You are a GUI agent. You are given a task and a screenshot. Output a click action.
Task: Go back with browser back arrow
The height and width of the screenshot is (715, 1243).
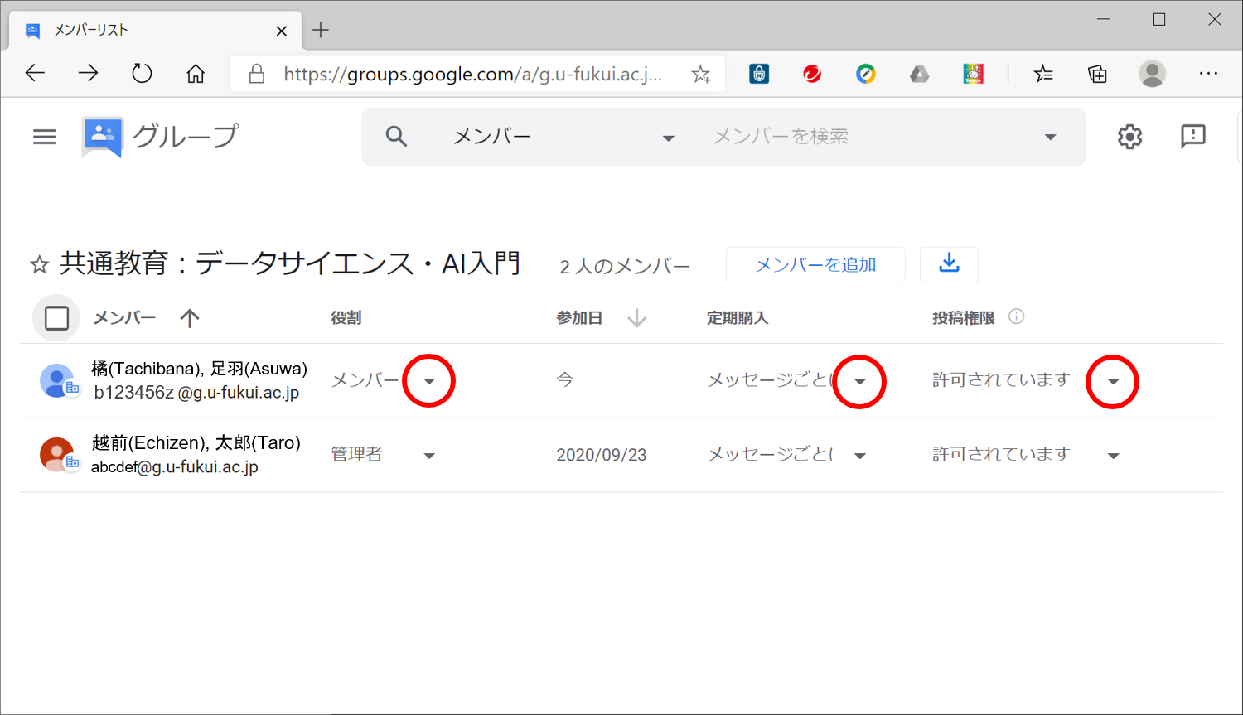[x=35, y=74]
